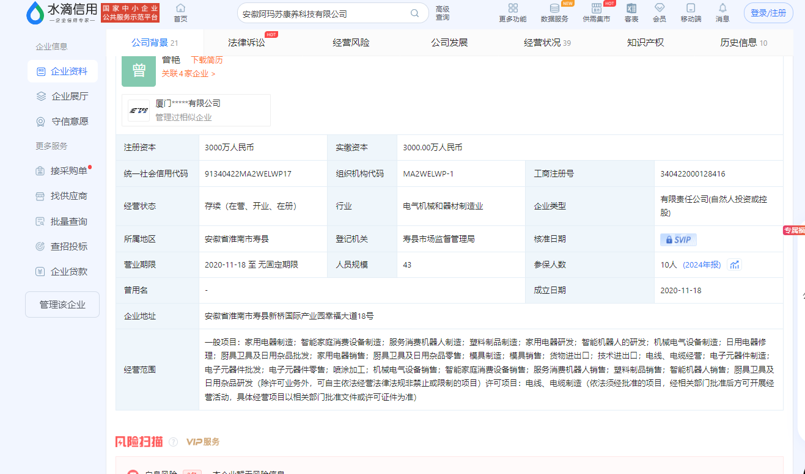Click 国家中小企业公共服务示范平台 banner
The width and height of the screenshot is (805, 474).
130,13
